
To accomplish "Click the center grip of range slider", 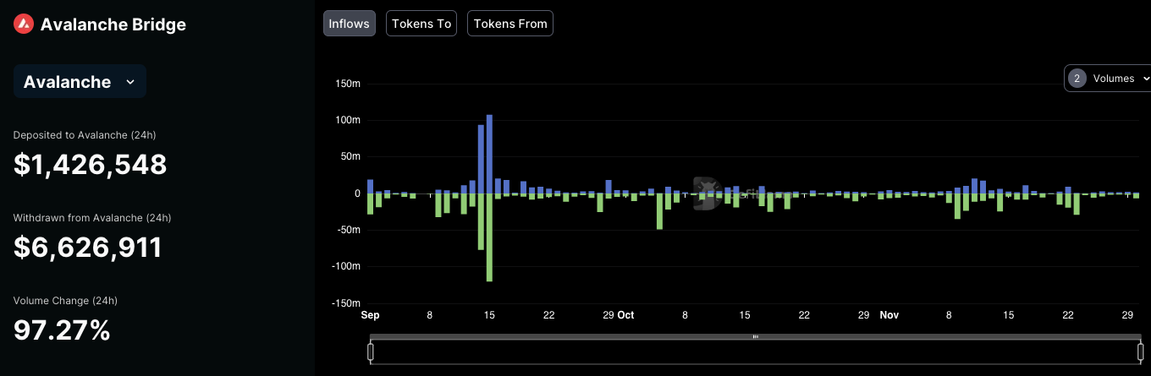I will pos(756,336).
